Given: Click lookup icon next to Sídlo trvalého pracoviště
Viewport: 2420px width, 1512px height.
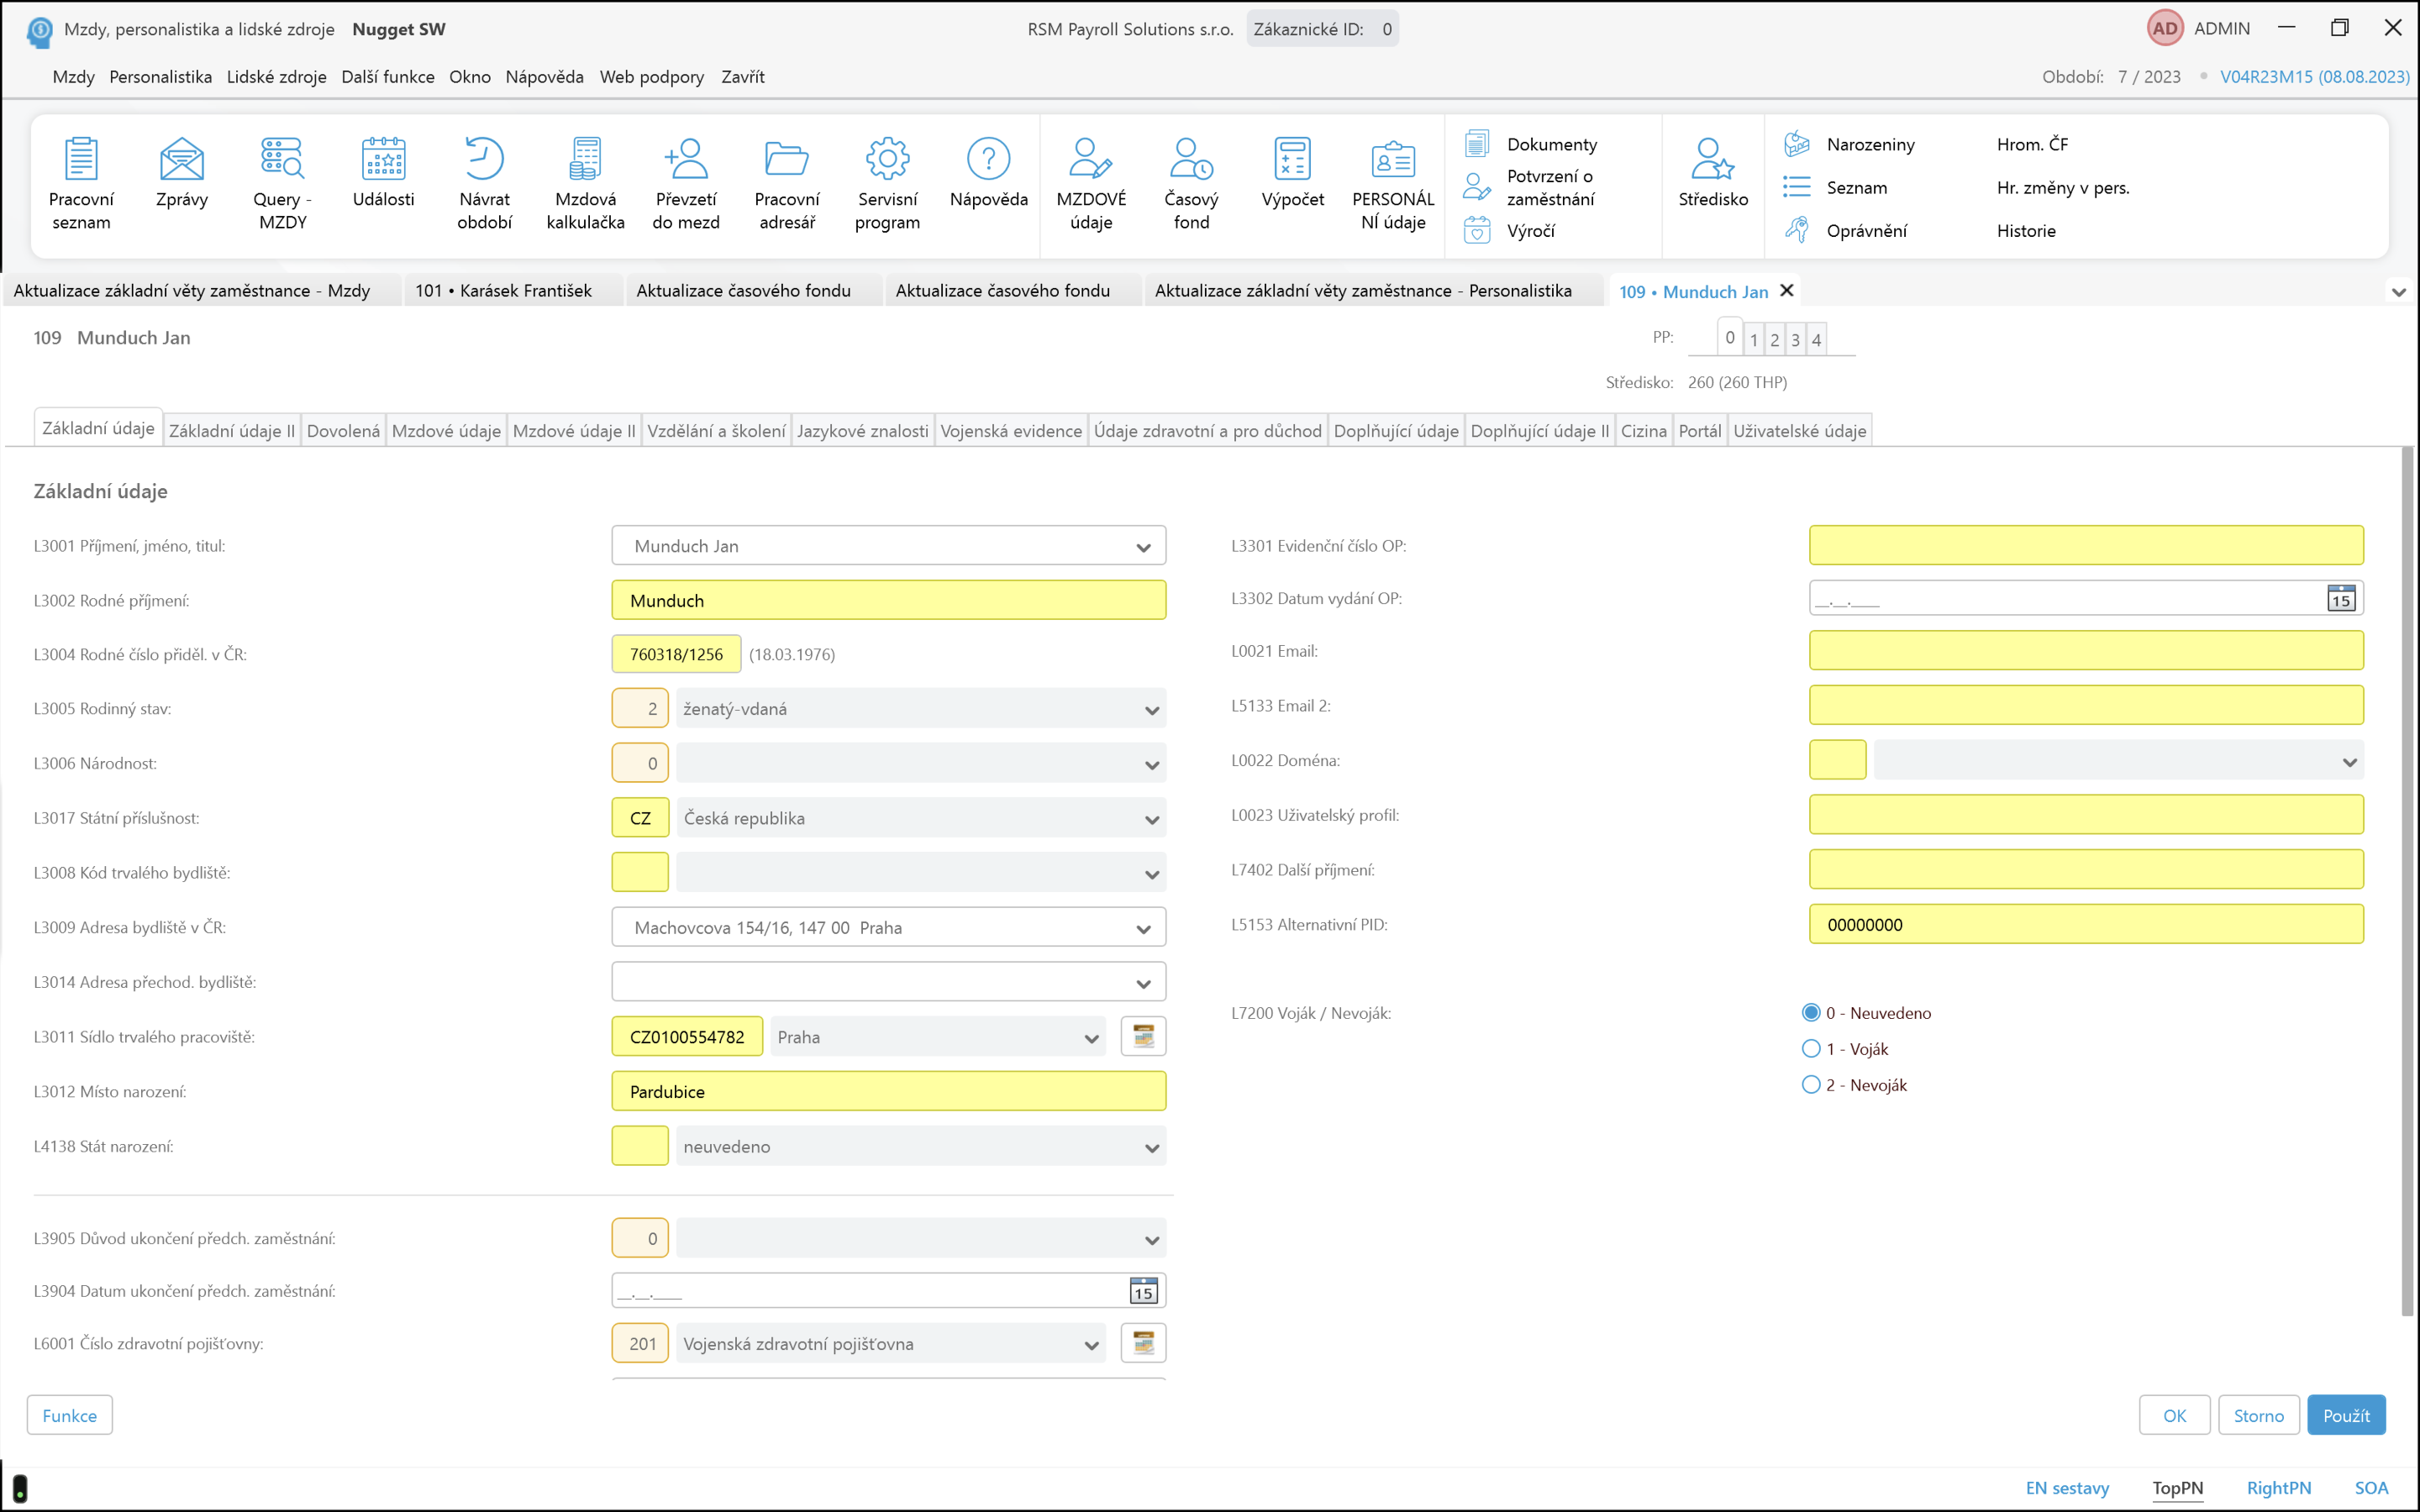Looking at the screenshot, I should point(1143,1036).
